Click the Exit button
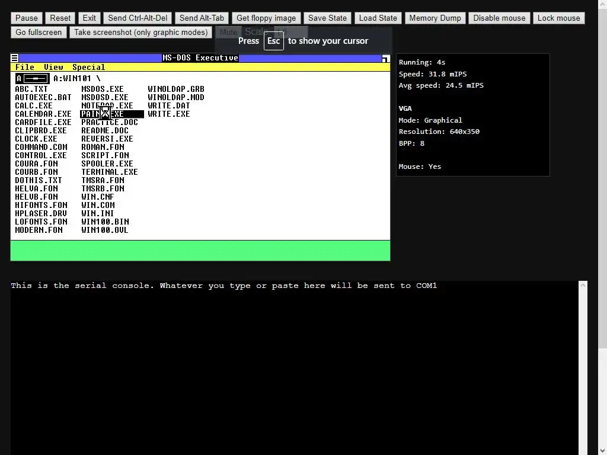Image resolution: width=607 pixels, height=455 pixels. [89, 18]
